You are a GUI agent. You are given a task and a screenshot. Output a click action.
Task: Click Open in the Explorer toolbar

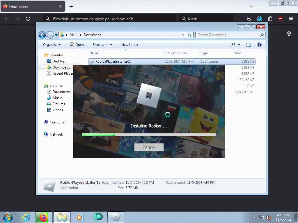click(x=77, y=45)
